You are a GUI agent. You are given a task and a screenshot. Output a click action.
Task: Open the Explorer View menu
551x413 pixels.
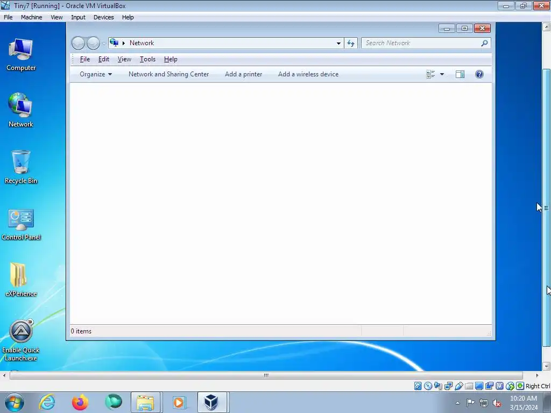[124, 59]
